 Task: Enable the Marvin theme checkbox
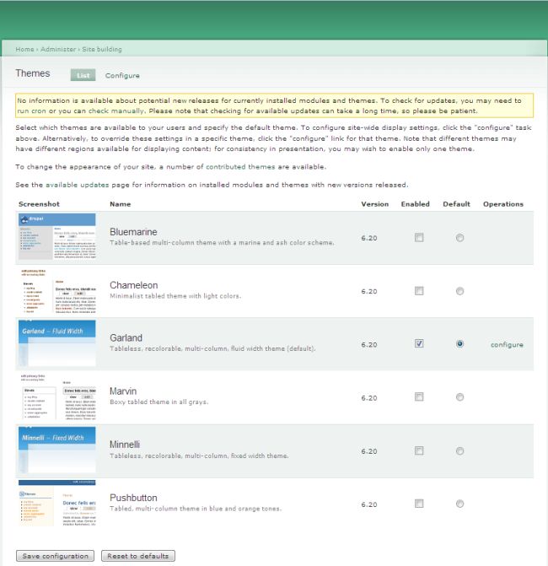419,397
